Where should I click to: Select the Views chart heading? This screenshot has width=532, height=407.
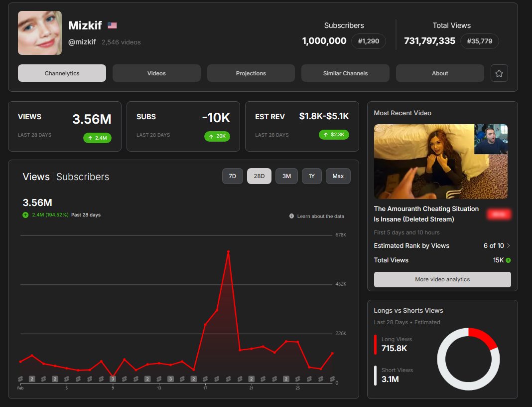(36, 177)
